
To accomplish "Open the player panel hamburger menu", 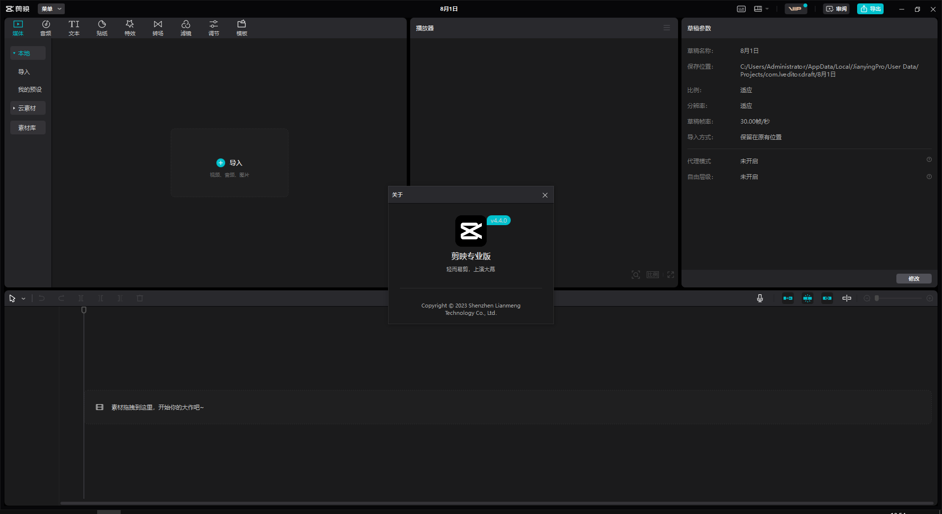I will click(x=667, y=28).
